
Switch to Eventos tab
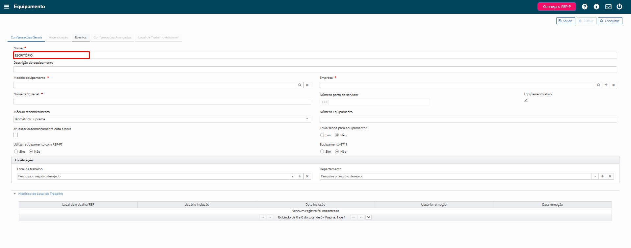click(x=81, y=37)
